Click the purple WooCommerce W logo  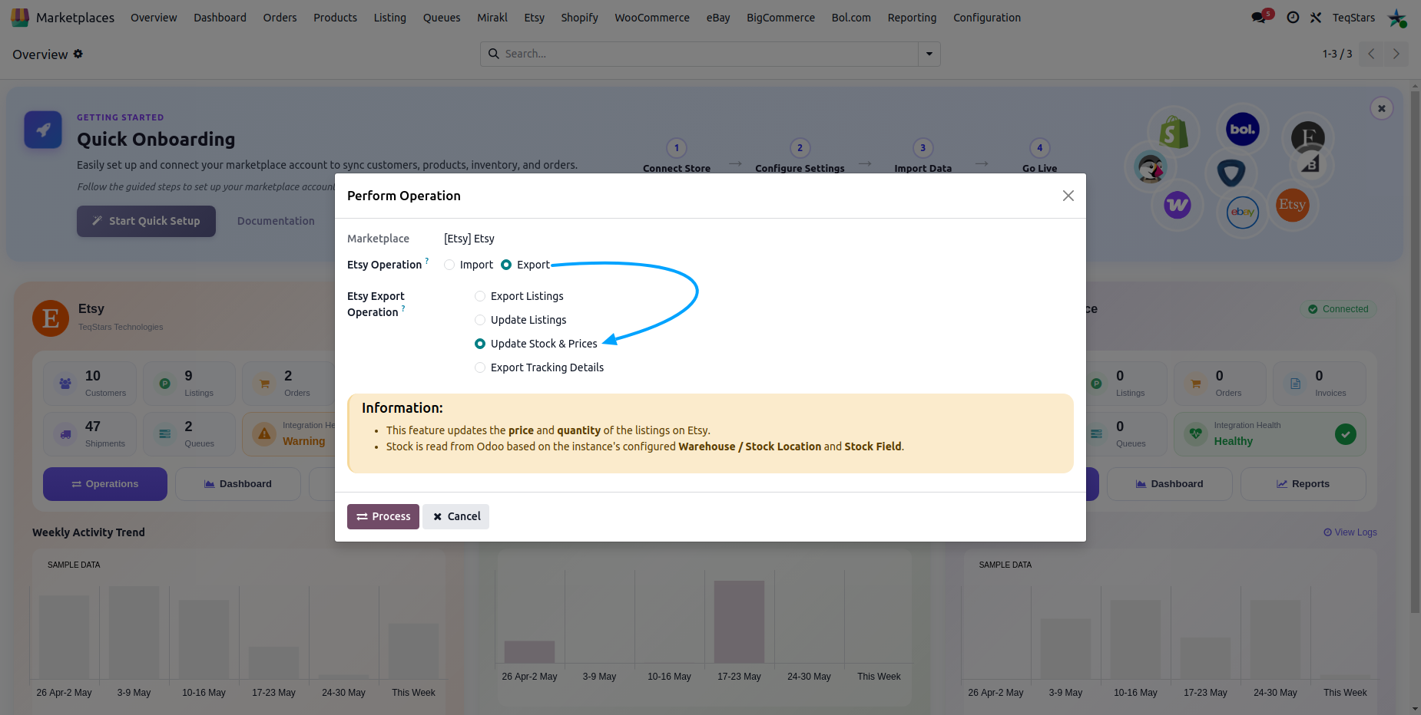click(x=1177, y=205)
